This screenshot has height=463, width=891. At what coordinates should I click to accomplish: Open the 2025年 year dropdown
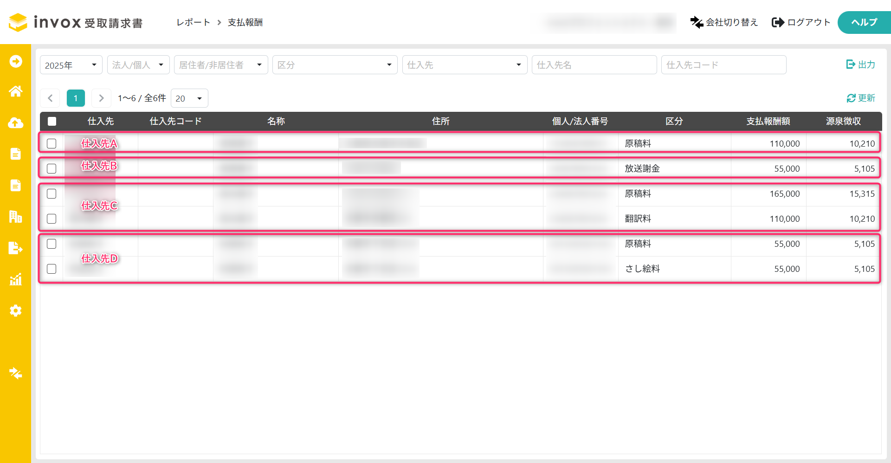71,65
